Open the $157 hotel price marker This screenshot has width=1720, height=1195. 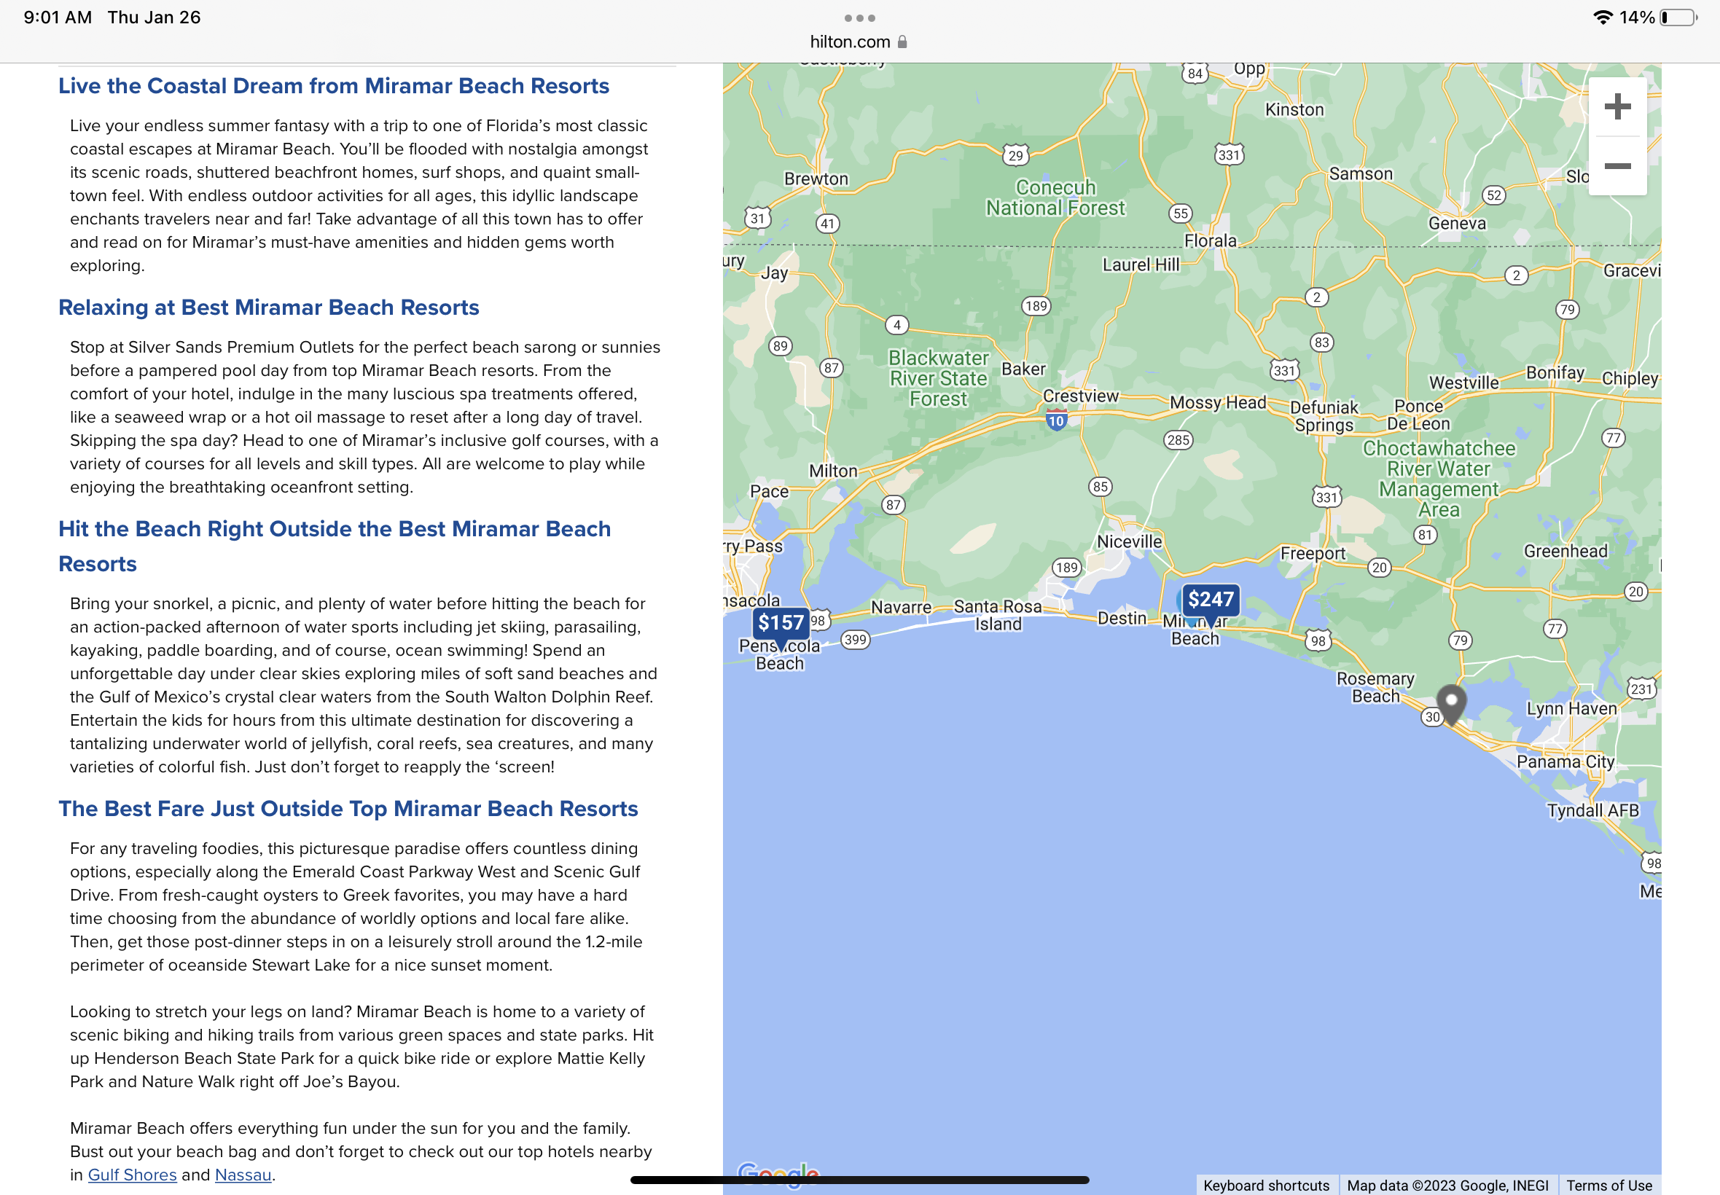pos(781,624)
